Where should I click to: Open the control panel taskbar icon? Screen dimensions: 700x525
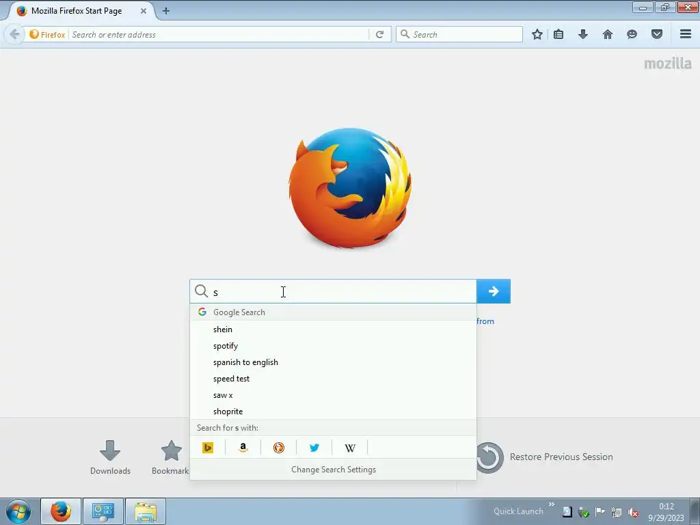(x=103, y=511)
